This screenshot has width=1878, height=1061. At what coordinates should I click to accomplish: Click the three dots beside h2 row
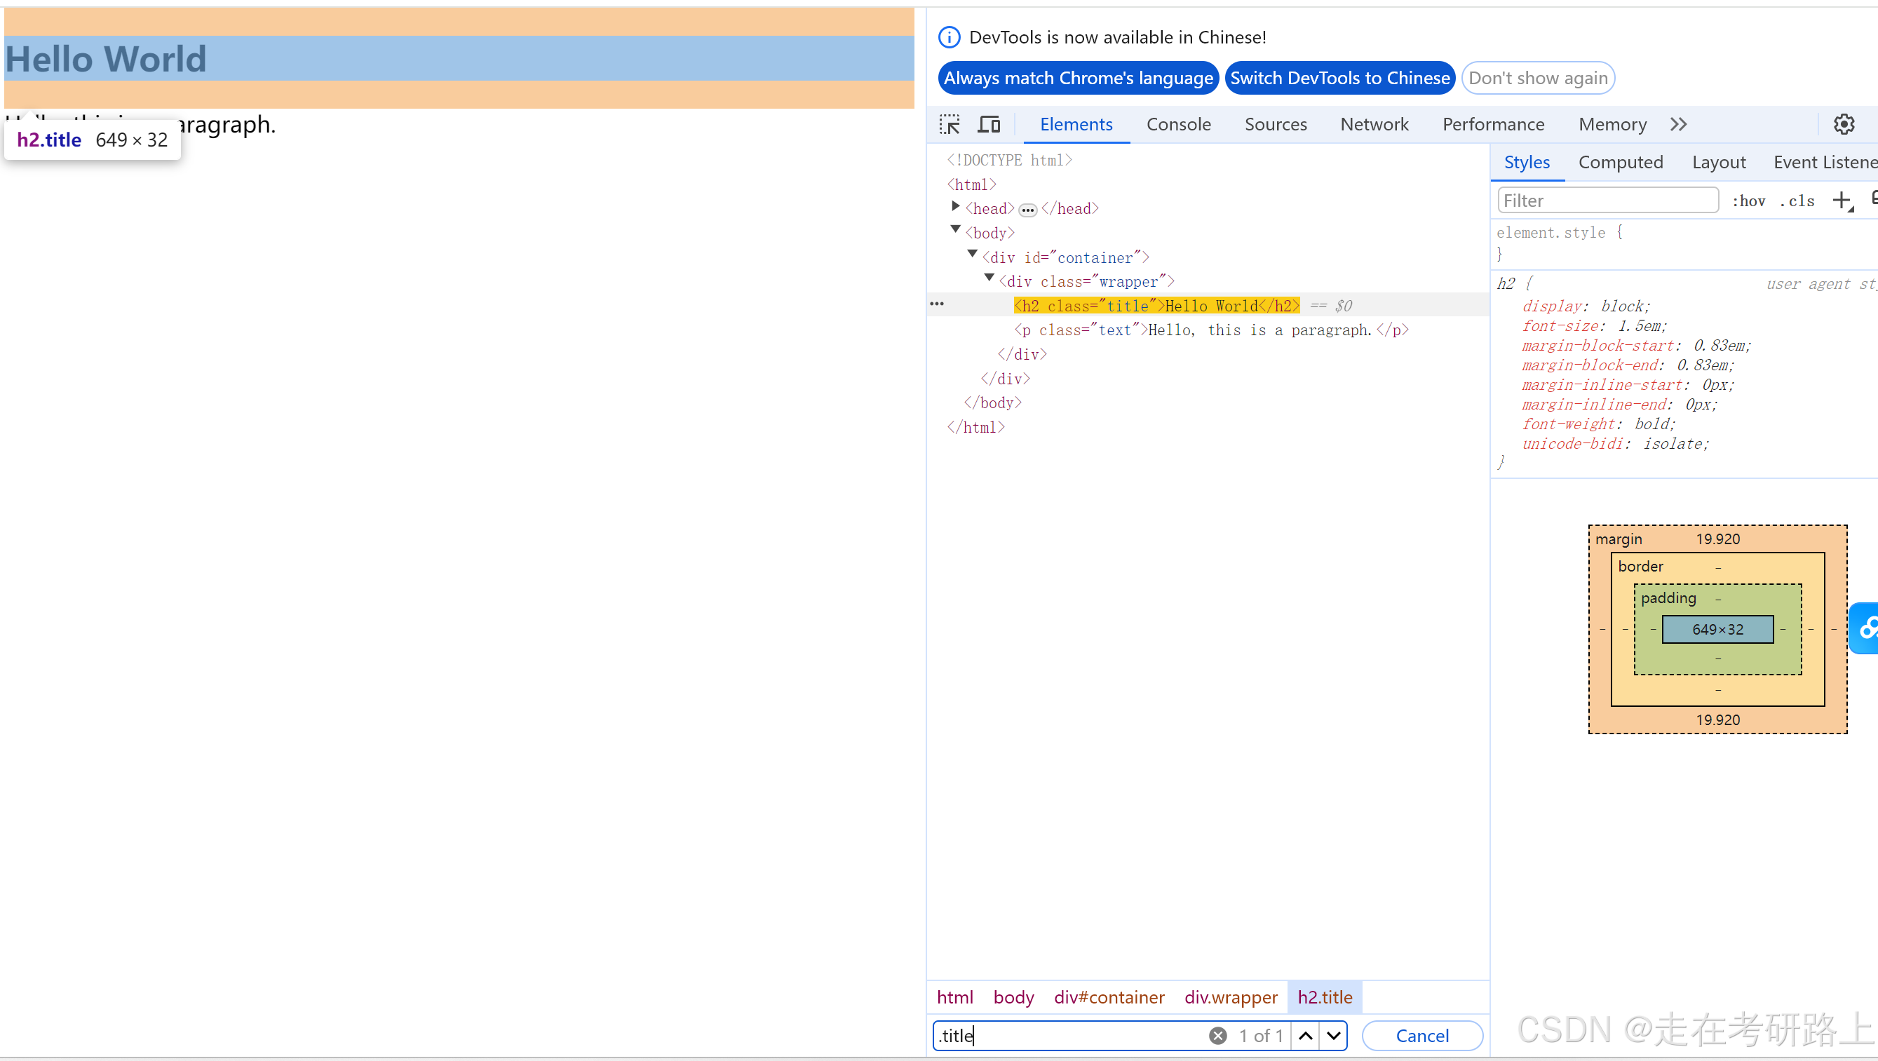(x=937, y=304)
